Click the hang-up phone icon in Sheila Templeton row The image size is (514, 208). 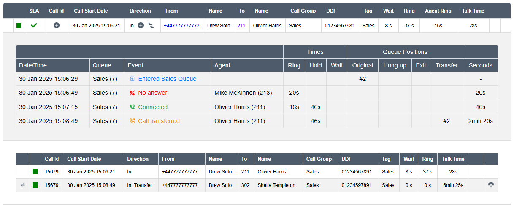tap(490, 185)
